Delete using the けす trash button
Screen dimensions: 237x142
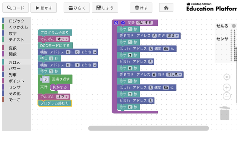point(141,8)
